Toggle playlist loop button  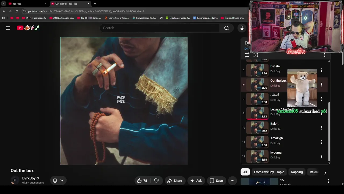point(247,55)
